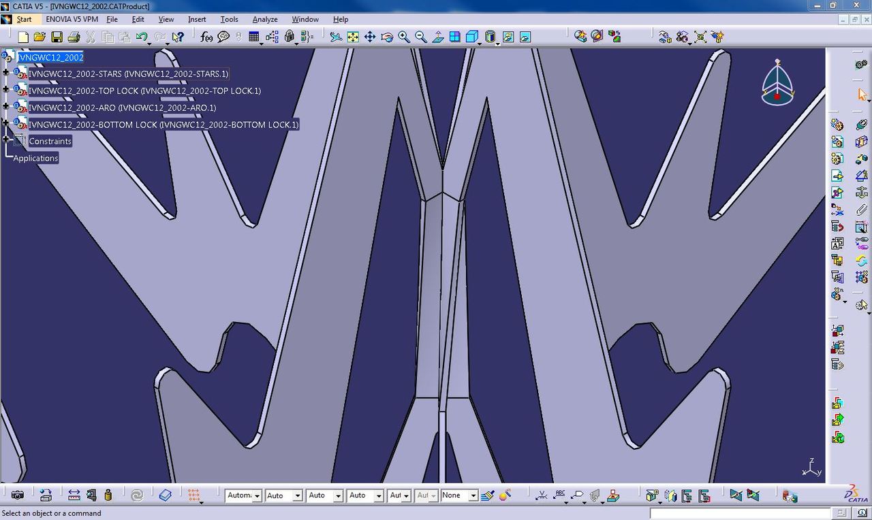Click the Normal View icon

(x=438, y=37)
